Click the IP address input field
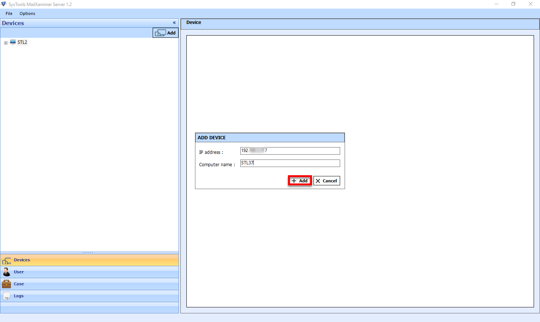Viewport: 540px width, 322px height. pyautogui.click(x=290, y=151)
